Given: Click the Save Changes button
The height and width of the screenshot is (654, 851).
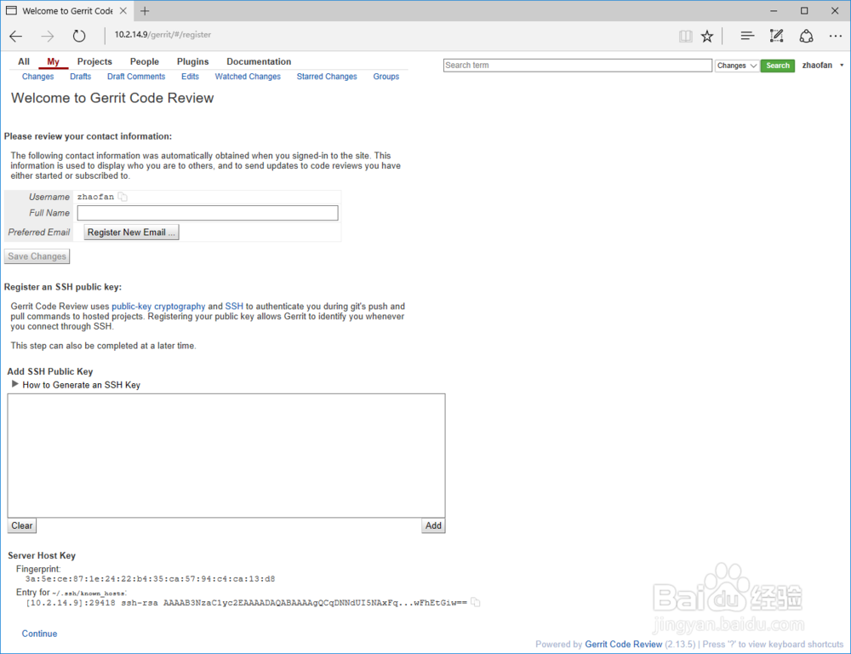Looking at the screenshot, I should tap(37, 256).
